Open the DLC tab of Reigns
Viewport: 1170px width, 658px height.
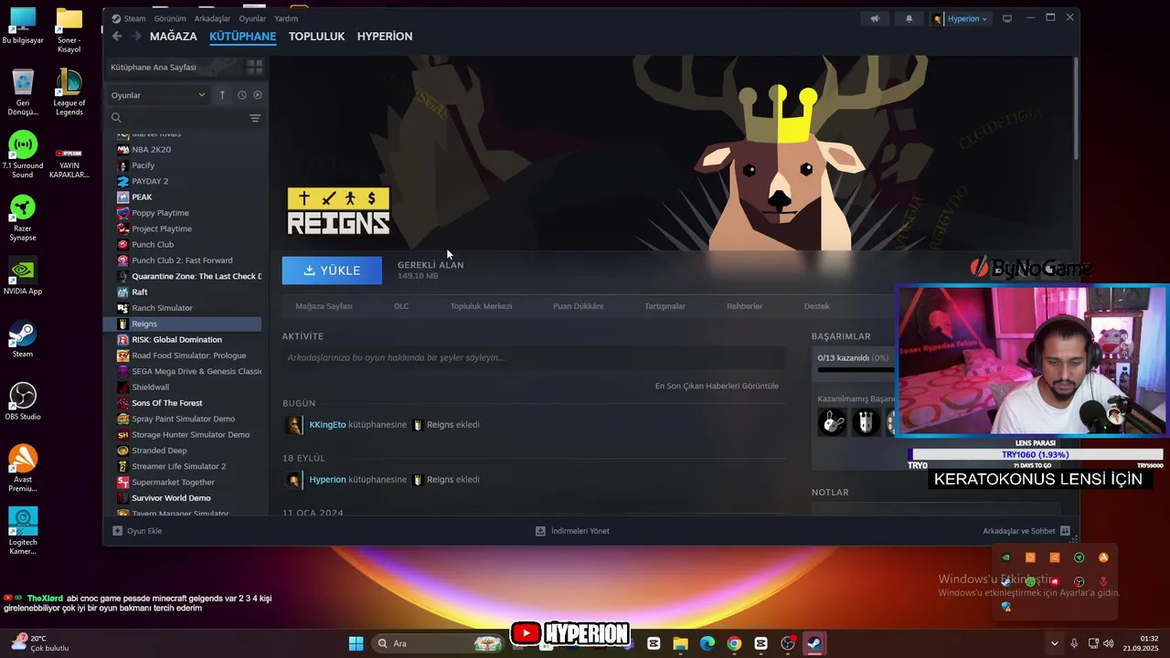pos(401,306)
